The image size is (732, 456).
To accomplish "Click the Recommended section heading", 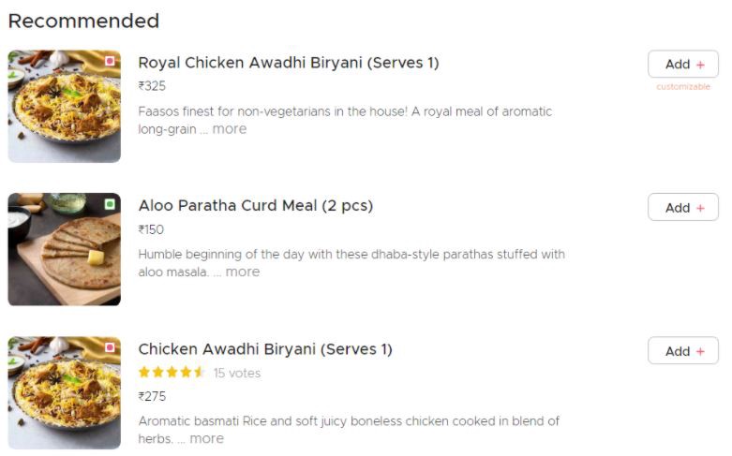I will (83, 21).
